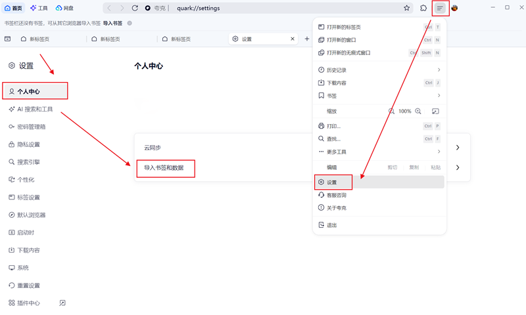Choose 打开新的标签页 from menu
526x315 pixels.
[379, 27]
